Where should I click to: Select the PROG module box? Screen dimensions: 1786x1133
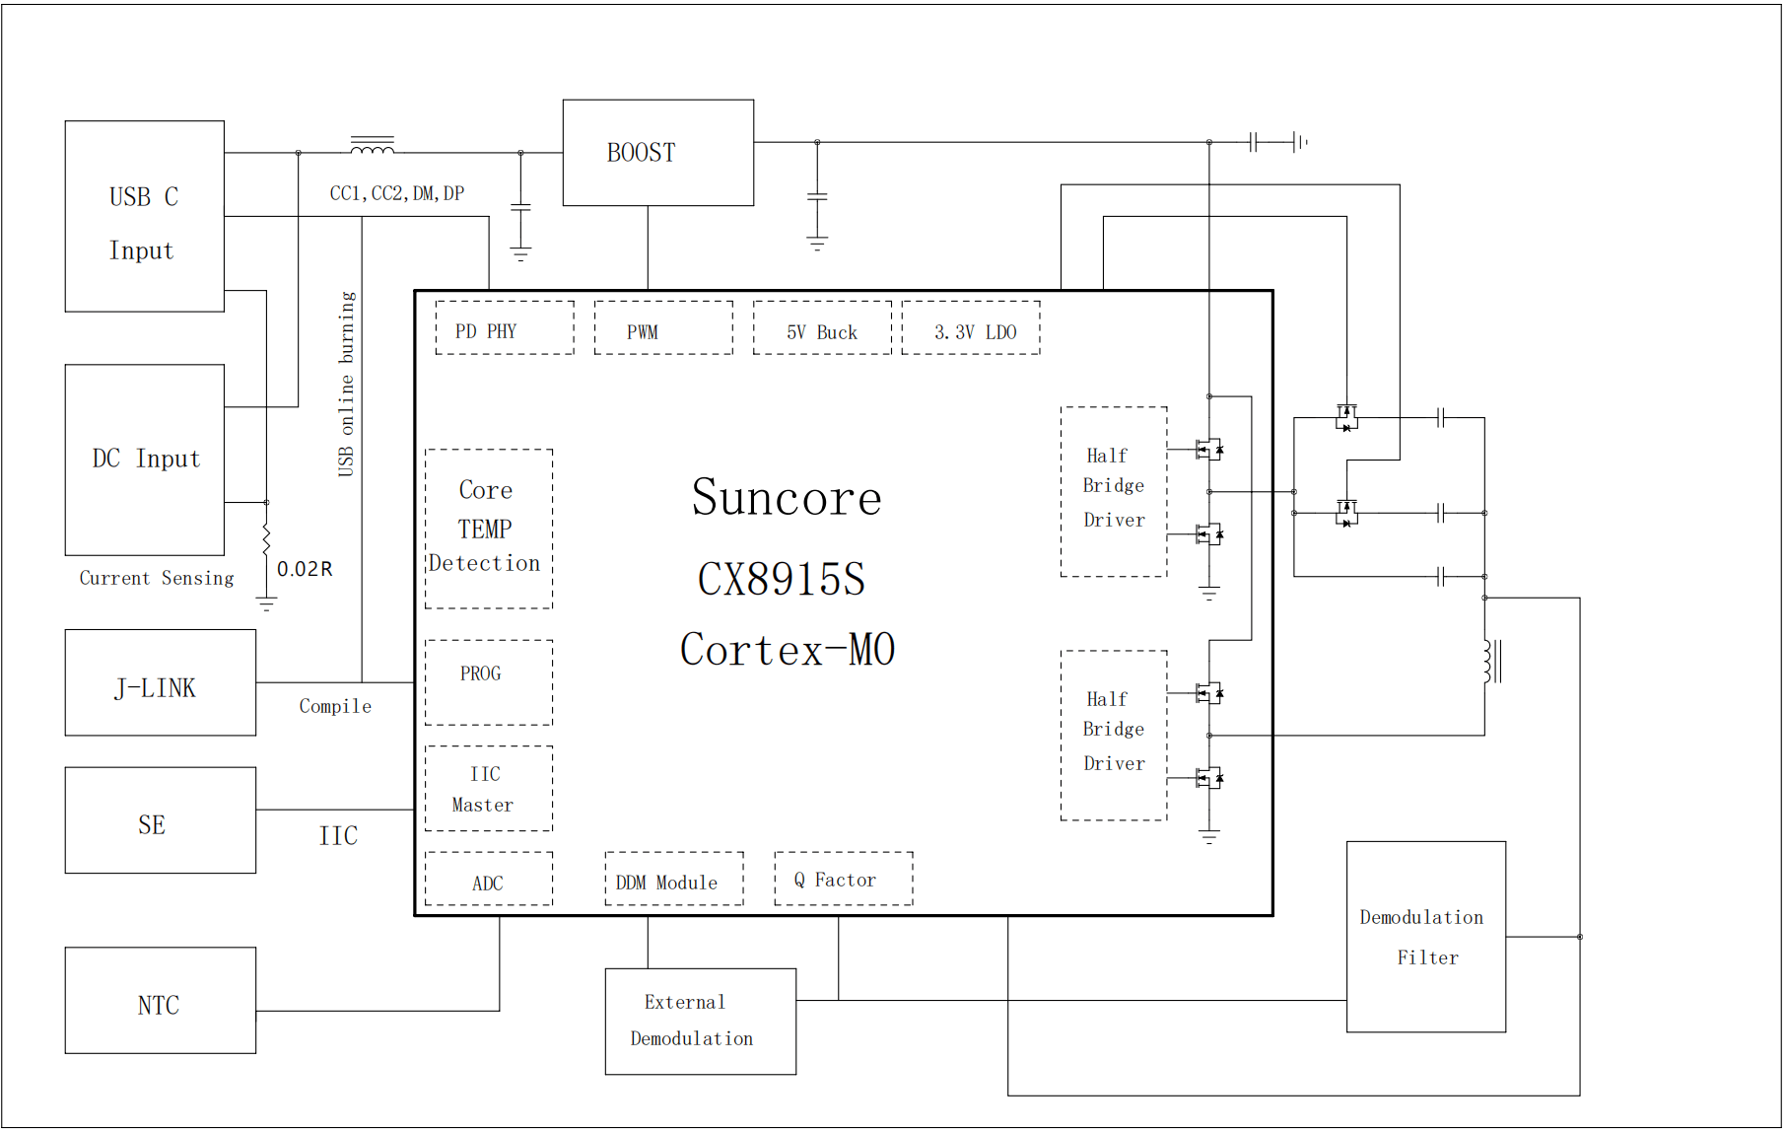point(489,683)
